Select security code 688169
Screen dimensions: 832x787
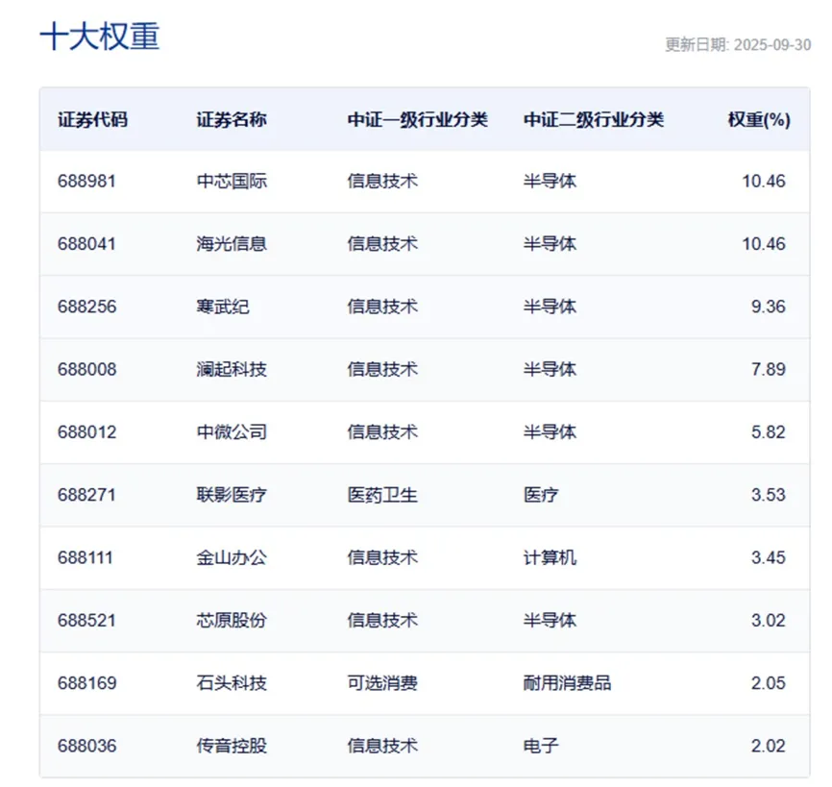pos(87,682)
